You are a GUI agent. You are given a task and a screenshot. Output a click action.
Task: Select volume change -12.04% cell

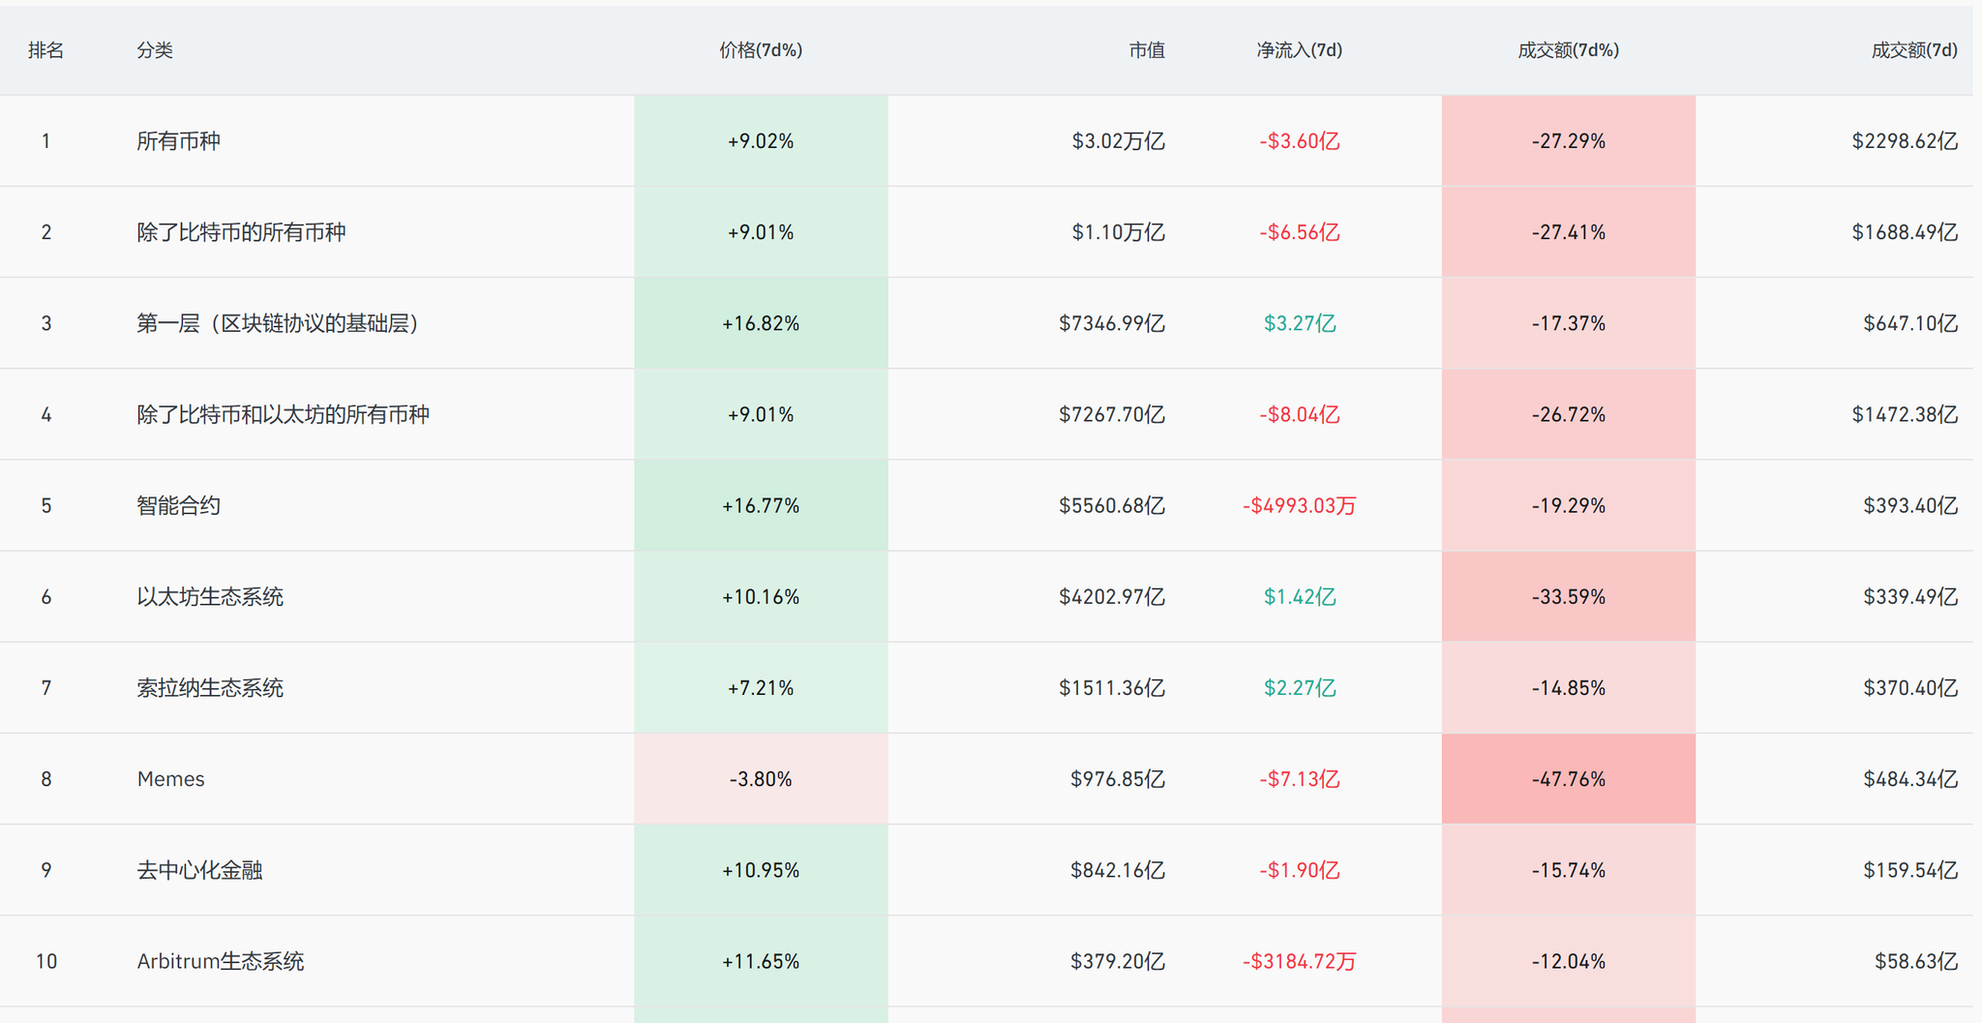pos(1568,961)
